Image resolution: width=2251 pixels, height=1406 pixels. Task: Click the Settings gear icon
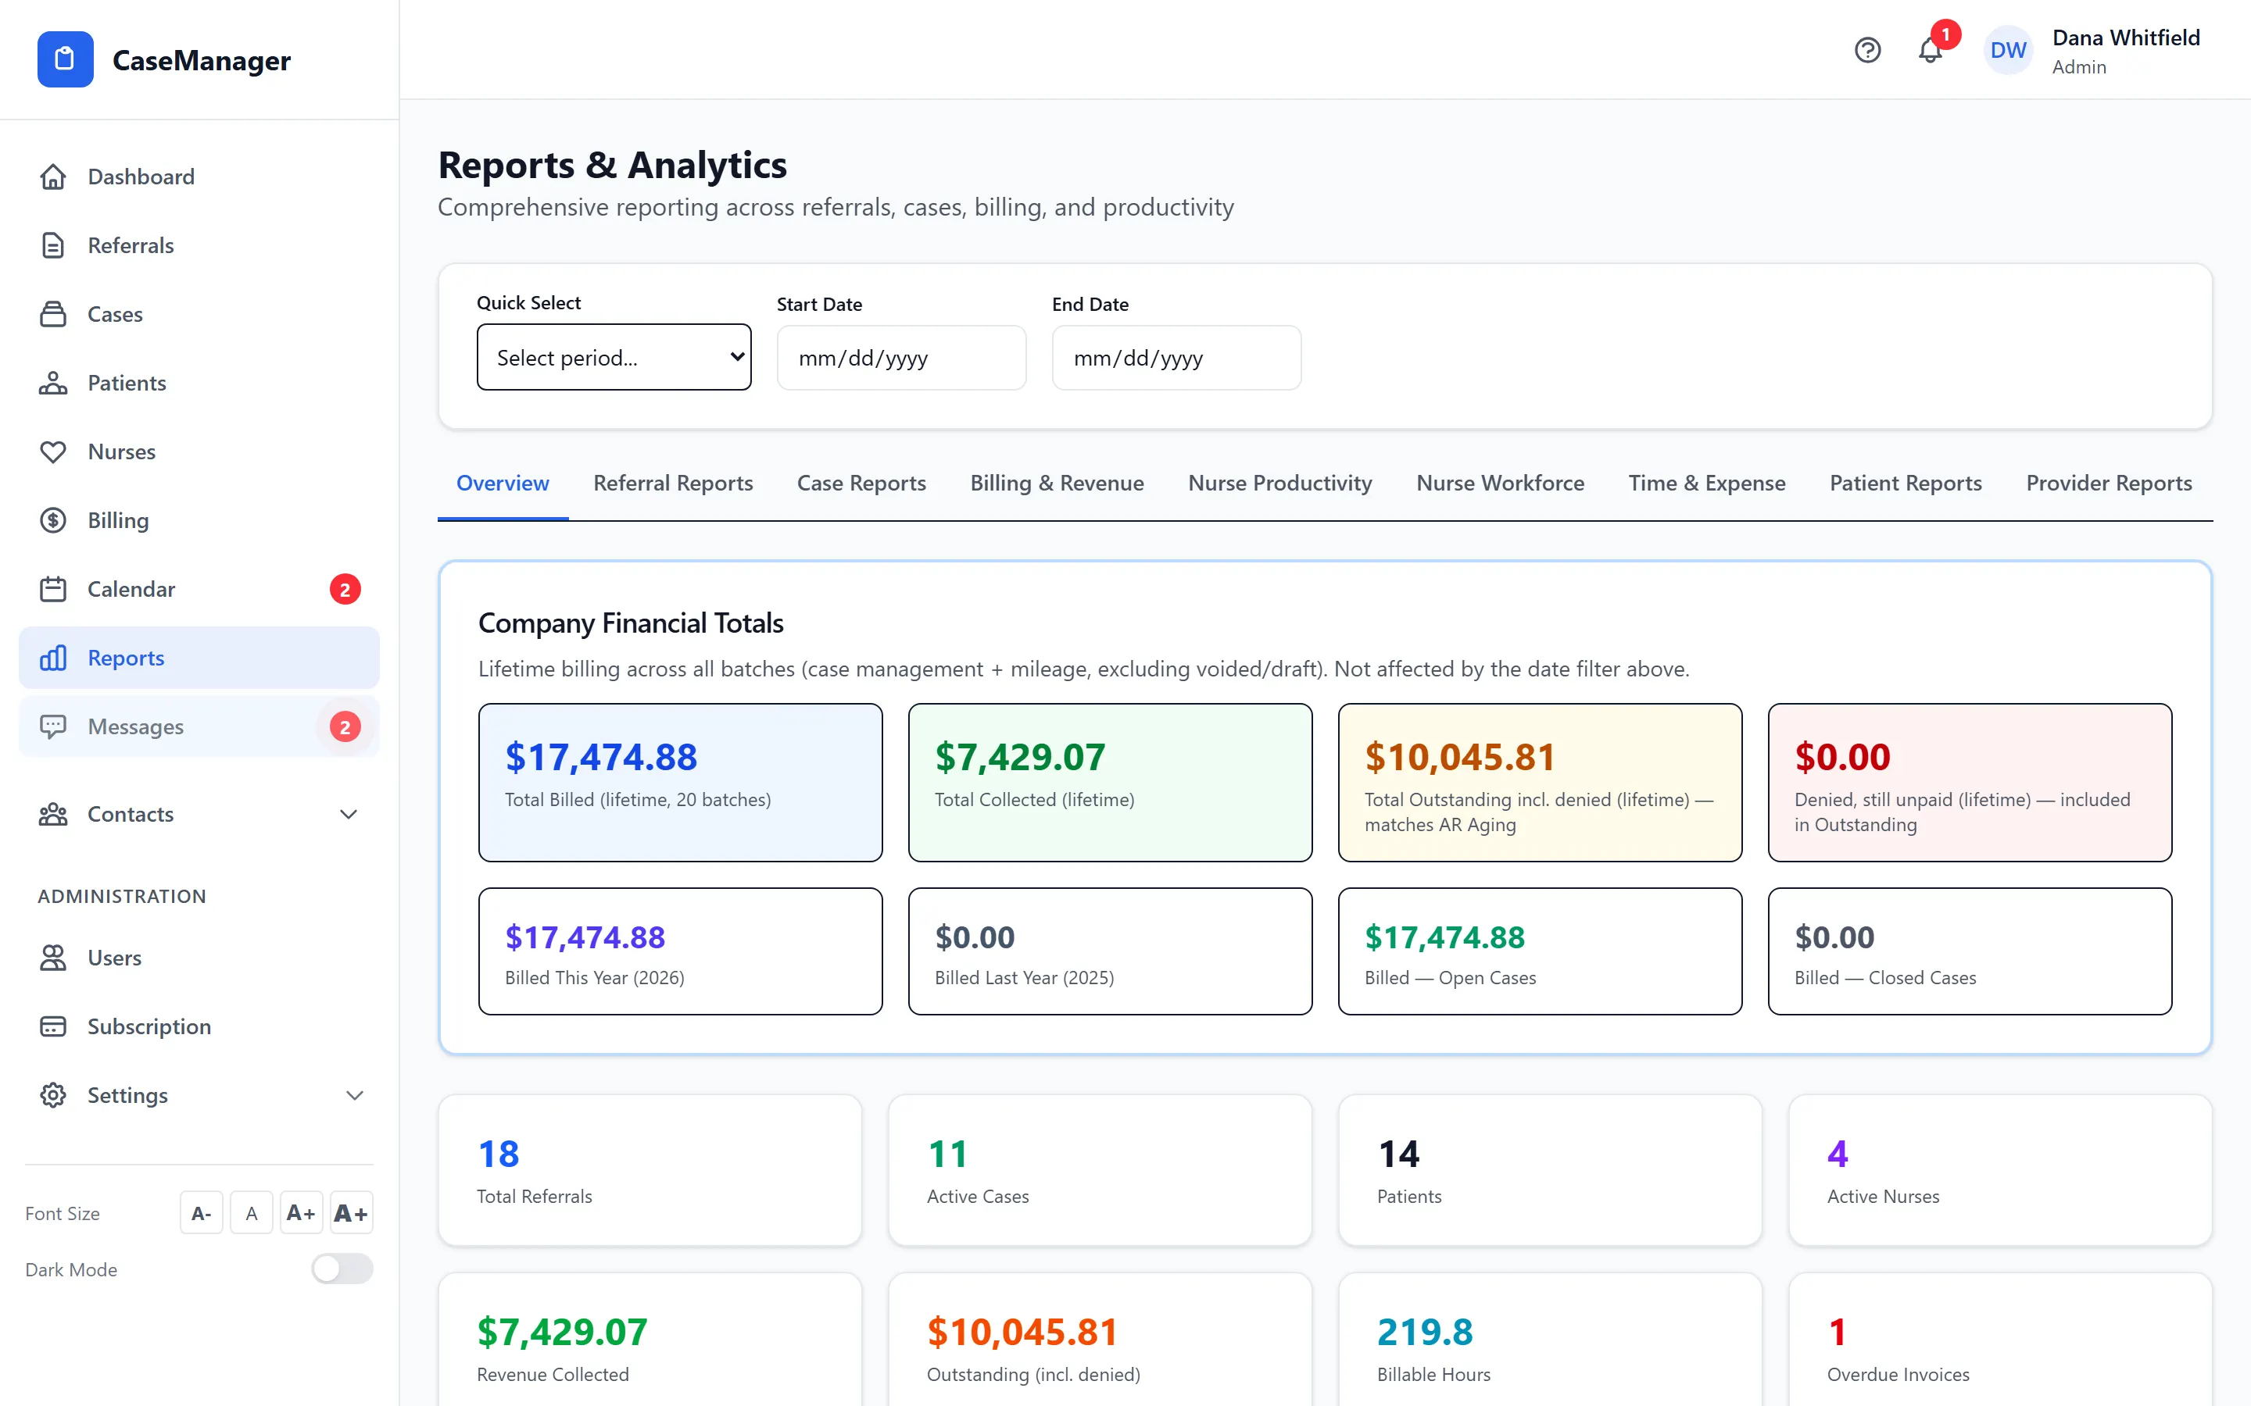tap(53, 1095)
